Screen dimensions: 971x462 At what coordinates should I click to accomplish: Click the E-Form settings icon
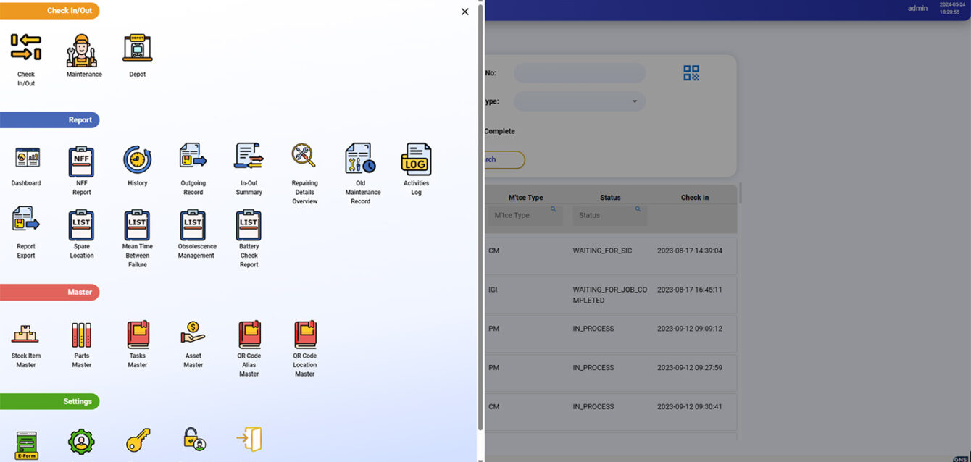tap(26, 444)
